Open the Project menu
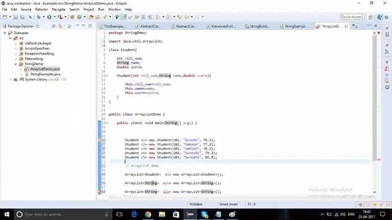The height and width of the screenshot is (220, 392). [x=89, y=10]
